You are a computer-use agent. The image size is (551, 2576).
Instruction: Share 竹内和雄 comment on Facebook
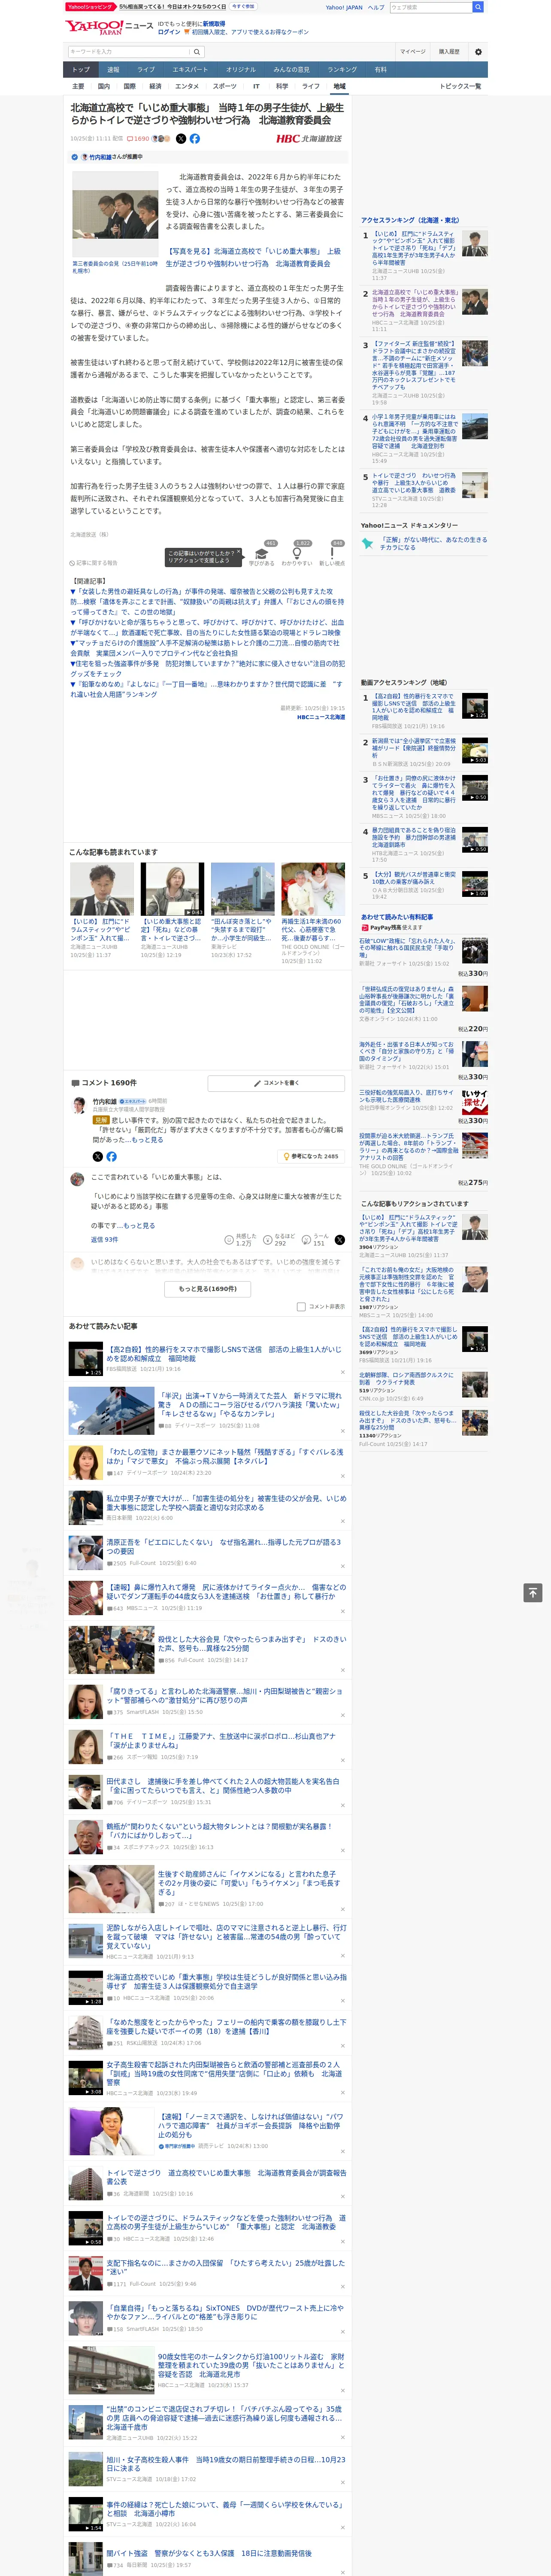[111, 1156]
